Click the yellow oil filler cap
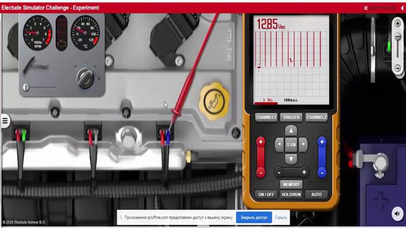This screenshot has width=406, height=228. (214, 101)
